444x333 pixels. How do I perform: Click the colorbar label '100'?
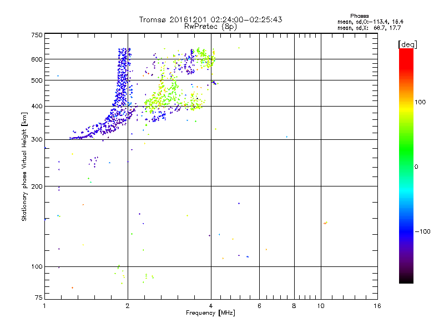click(x=420, y=102)
